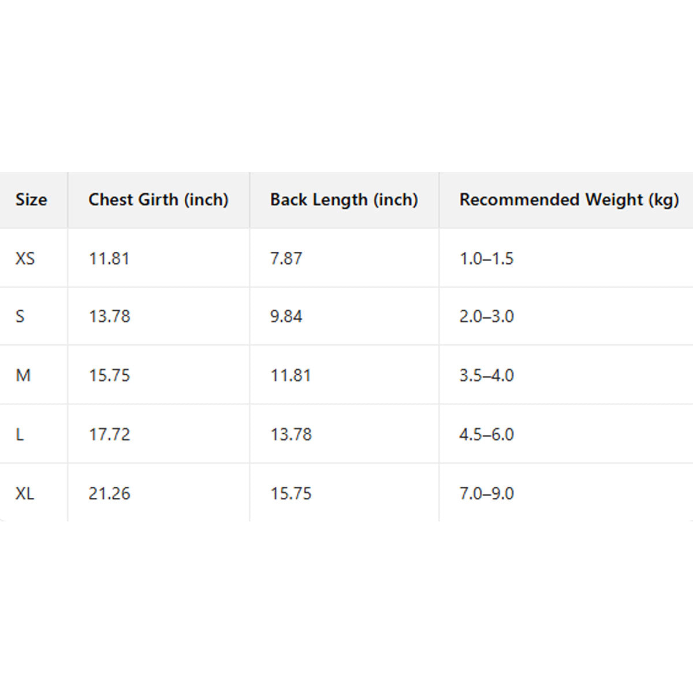Image resolution: width=693 pixels, height=693 pixels.
Task: Select back length value 7.87
Action: (286, 258)
